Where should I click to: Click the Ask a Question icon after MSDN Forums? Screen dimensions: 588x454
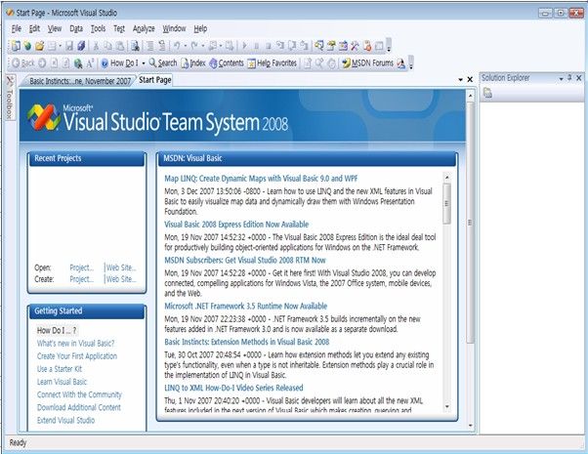(400, 63)
